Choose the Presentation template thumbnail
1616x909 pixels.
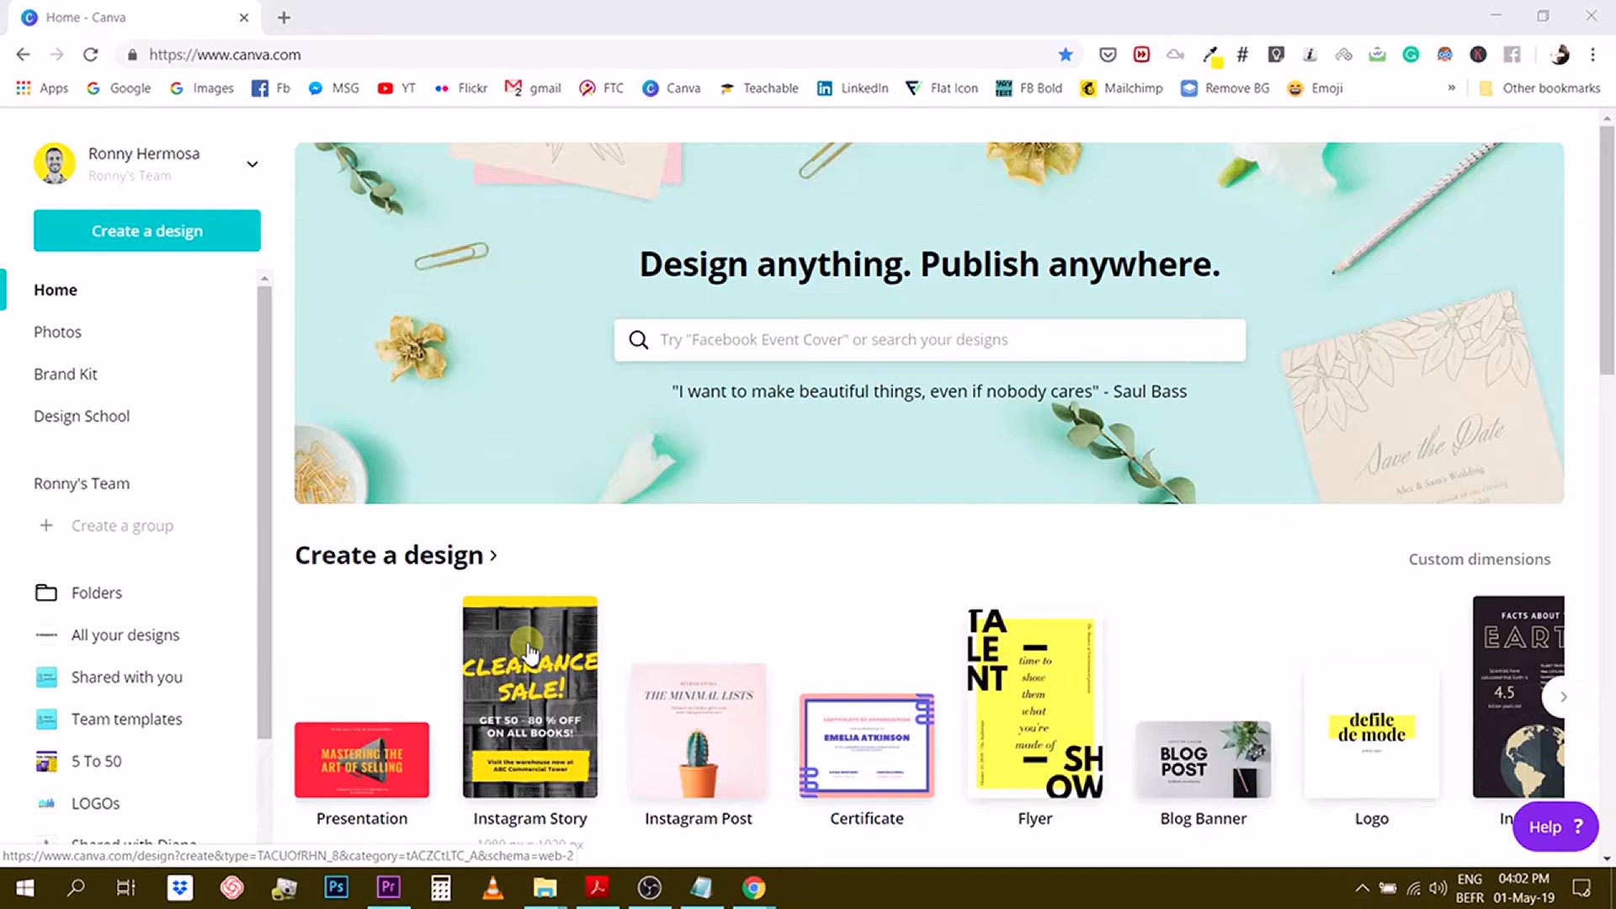point(362,760)
